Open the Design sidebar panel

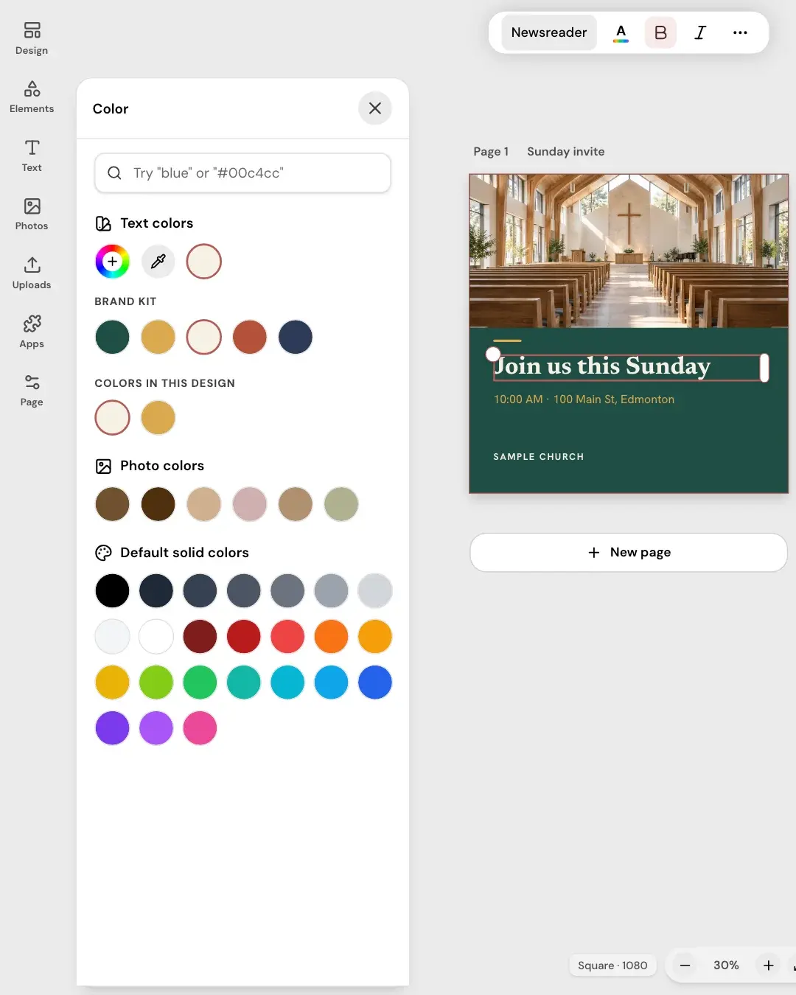pos(32,38)
